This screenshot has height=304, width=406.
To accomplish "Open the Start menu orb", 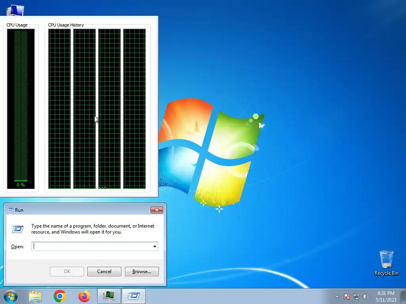I will pyautogui.click(x=11, y=296).
